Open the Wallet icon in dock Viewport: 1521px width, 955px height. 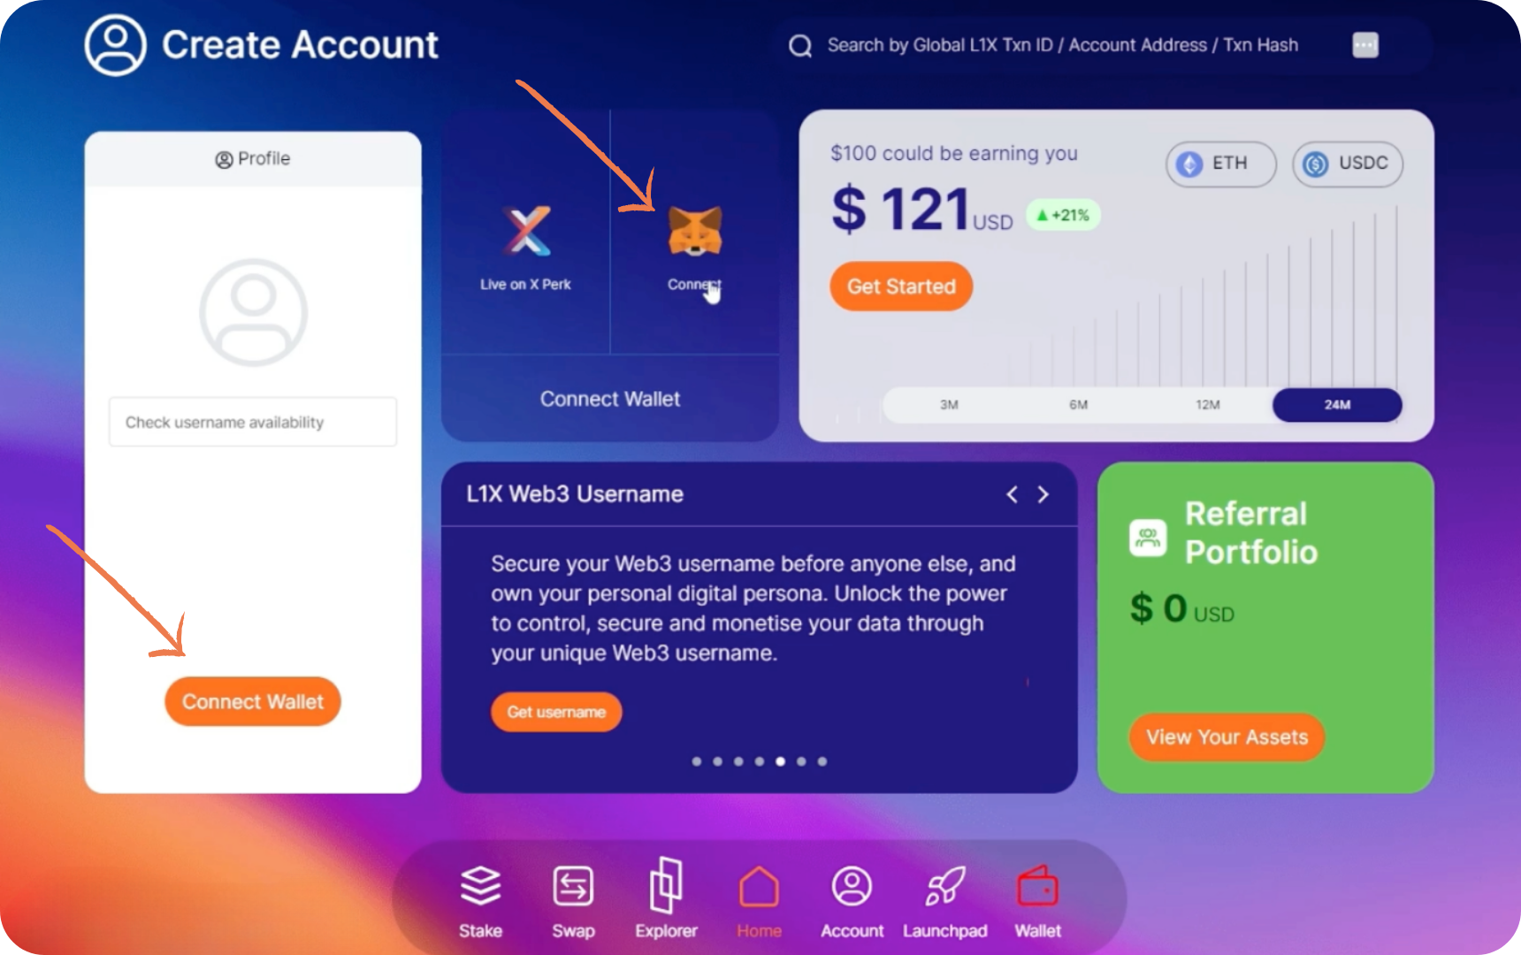[1037, 887]
